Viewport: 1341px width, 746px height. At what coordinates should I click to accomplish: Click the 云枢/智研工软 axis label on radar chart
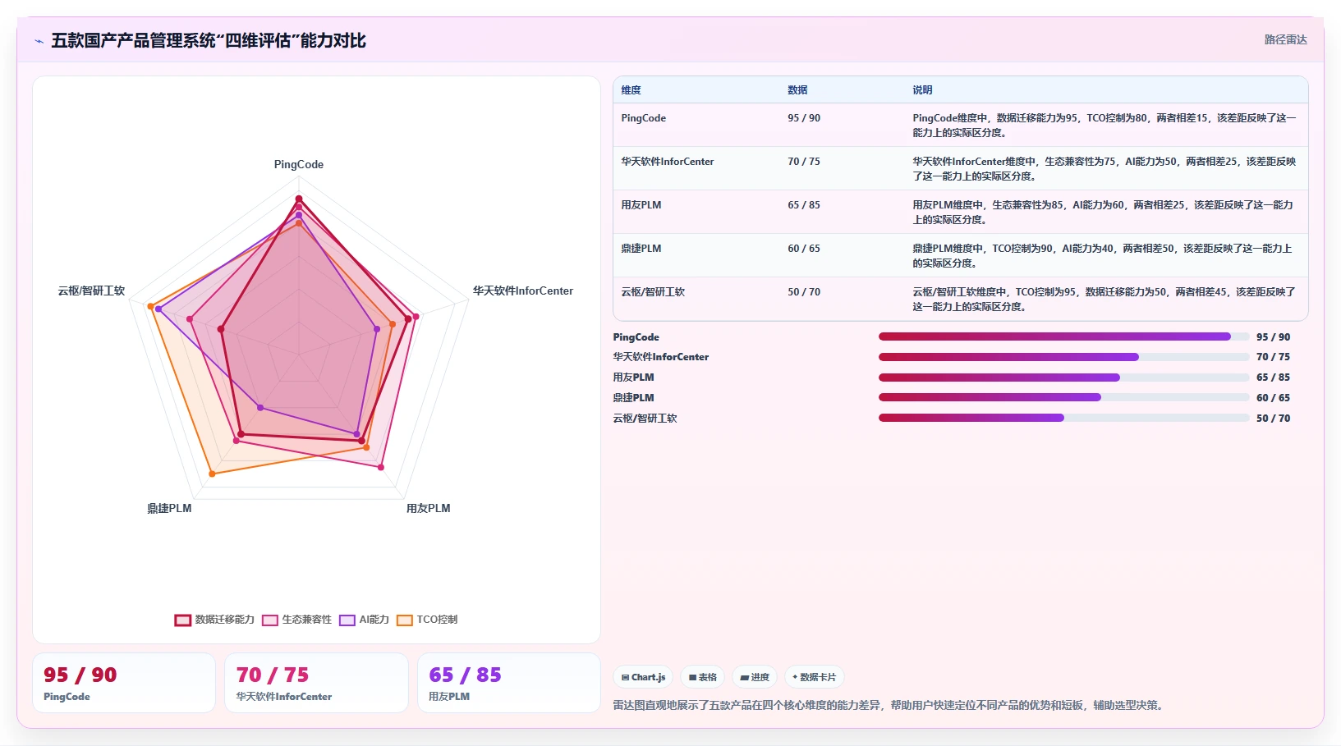pyautogui.click(x=91, y=291)
